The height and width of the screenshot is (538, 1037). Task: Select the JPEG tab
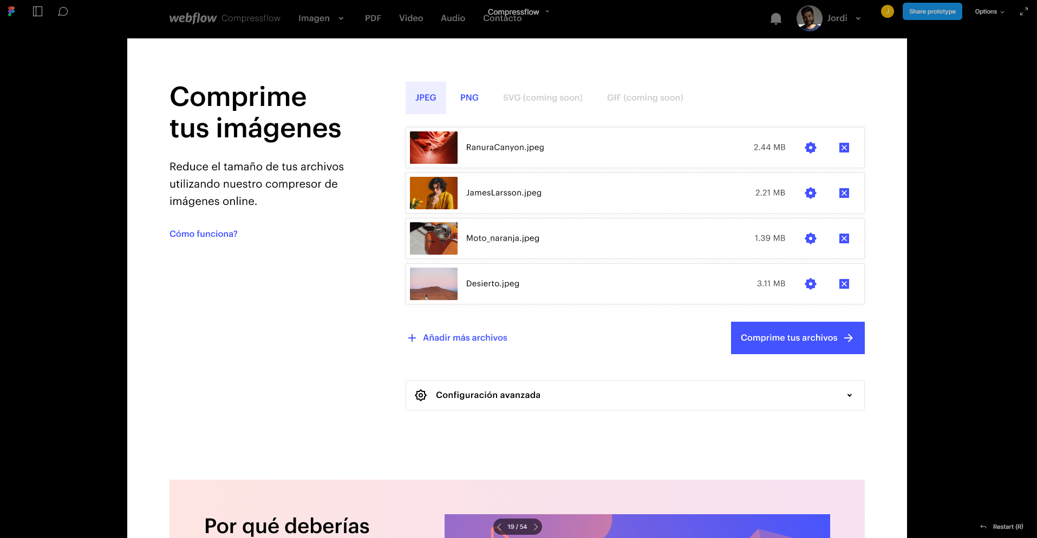pos(426,98)
